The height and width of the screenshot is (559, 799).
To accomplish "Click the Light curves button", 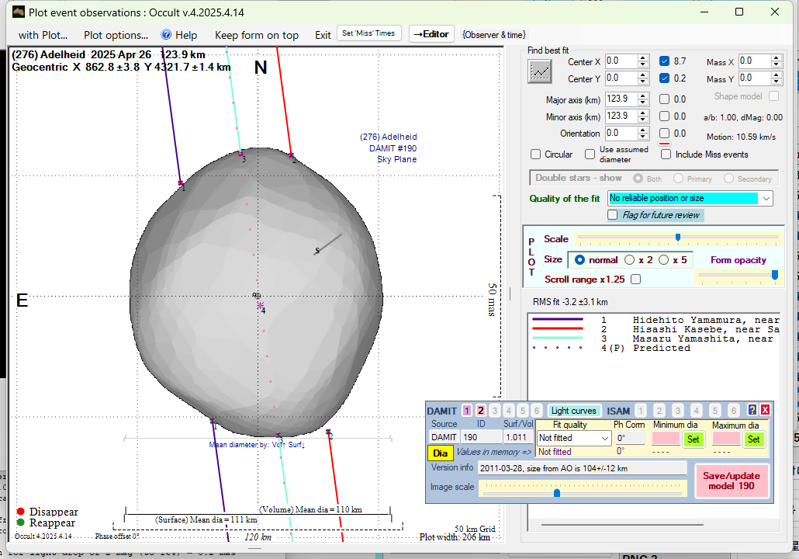I will (573, 411).
